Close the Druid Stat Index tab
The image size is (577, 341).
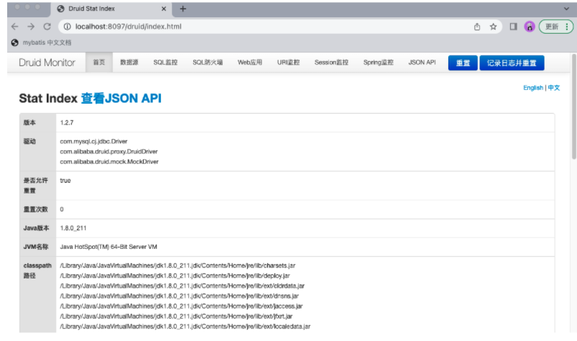pos(164,9)
